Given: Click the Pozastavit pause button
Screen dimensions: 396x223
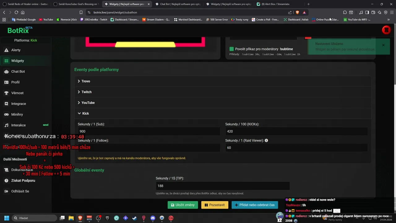Looking at the screenshot, I should [x=215, y=205].
